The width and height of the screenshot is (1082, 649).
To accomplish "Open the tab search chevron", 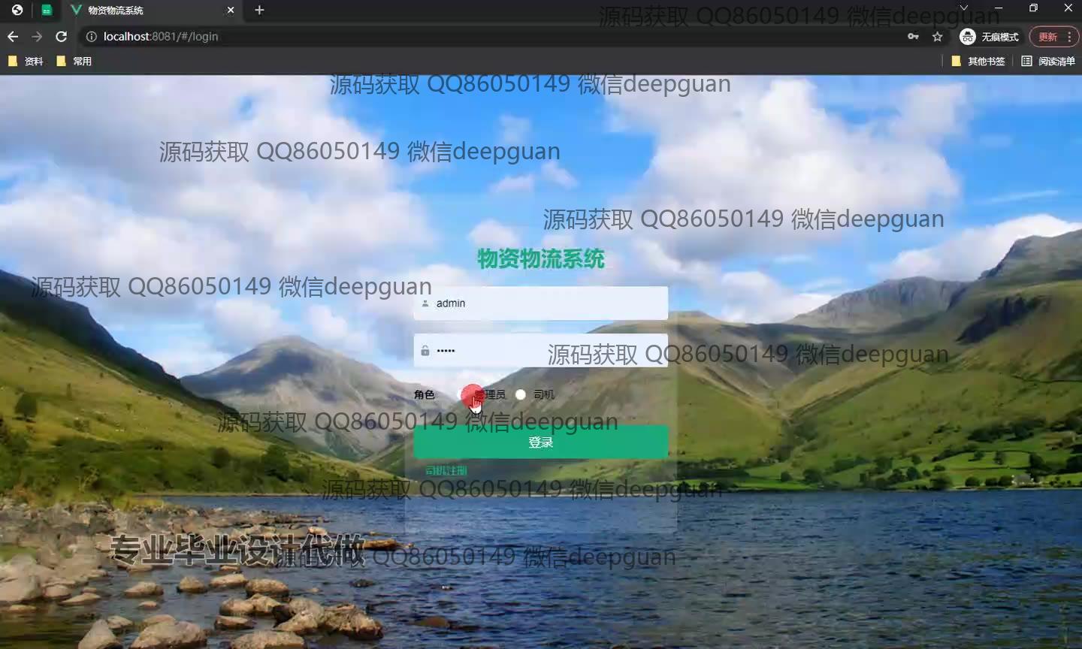I will tap(964, 8).
